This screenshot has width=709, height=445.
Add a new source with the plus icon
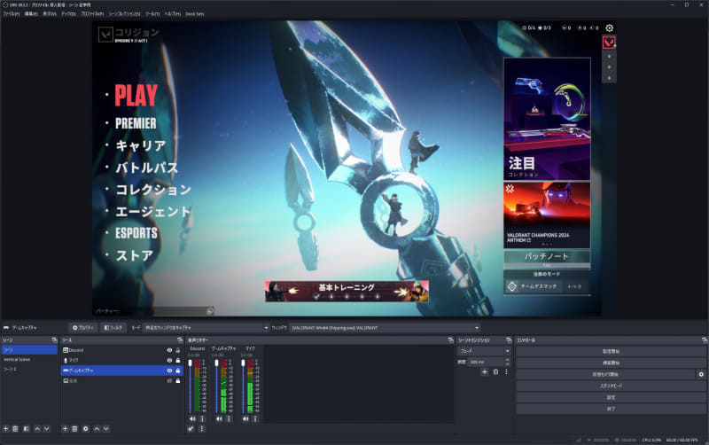(65, 429)
